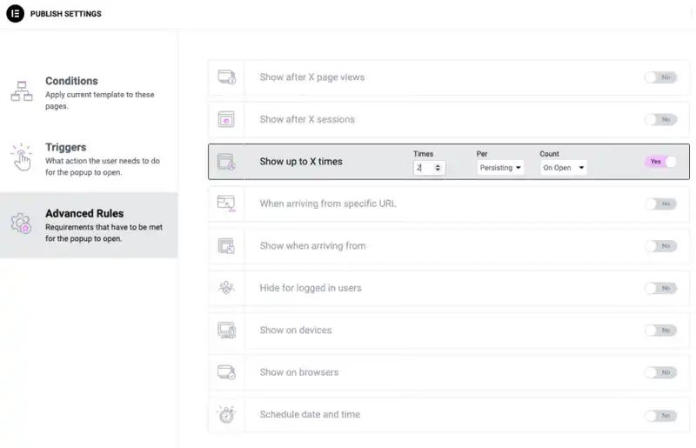
Task: Toggle on Schedule date and time
Action: point(660,415)
